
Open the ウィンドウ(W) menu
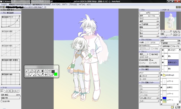tap(56, 5)
